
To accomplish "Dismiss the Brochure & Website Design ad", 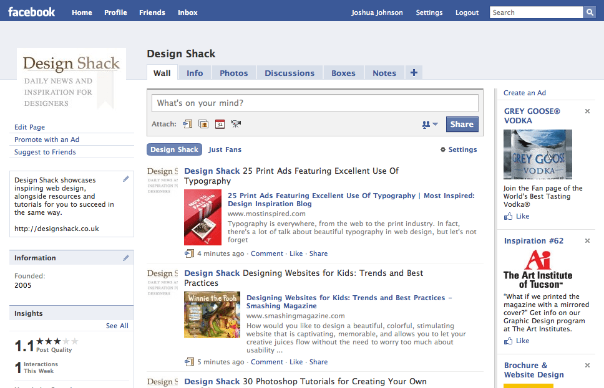I will [x=587, y=366].
